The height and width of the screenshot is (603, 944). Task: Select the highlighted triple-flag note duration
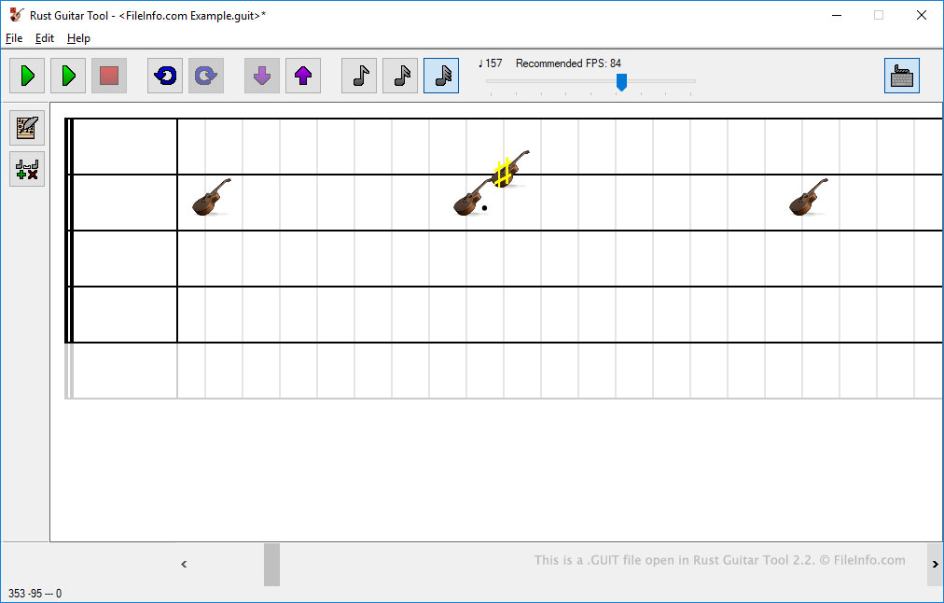coord(441,76)
